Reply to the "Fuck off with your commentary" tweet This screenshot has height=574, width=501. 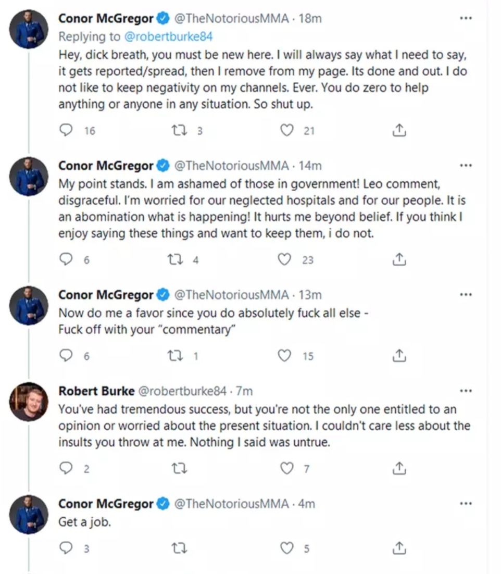coord(66,356)
